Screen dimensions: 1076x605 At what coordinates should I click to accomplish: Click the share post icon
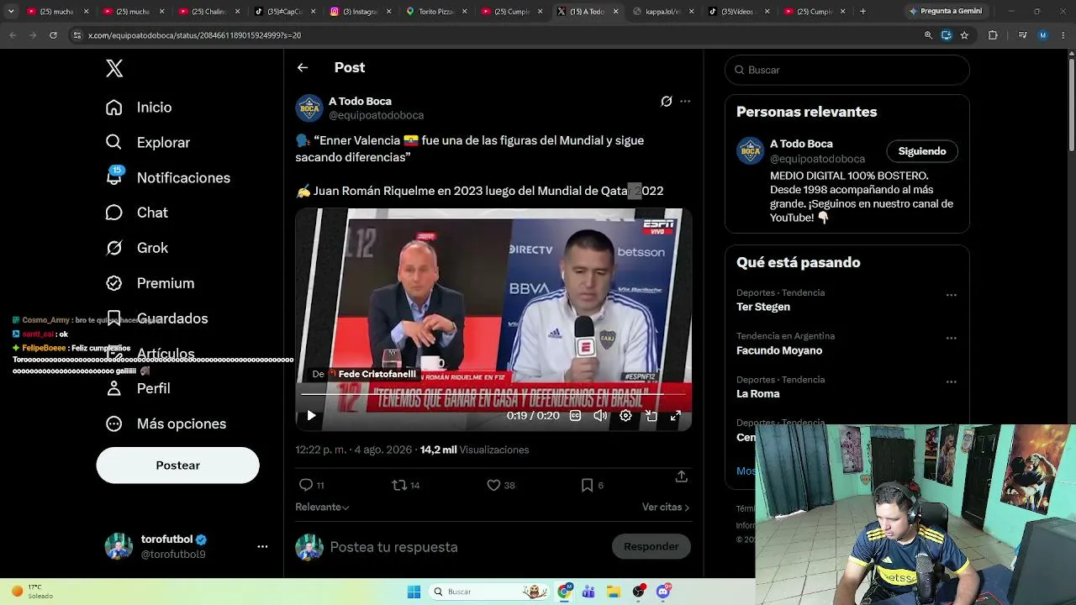(682, 476)
